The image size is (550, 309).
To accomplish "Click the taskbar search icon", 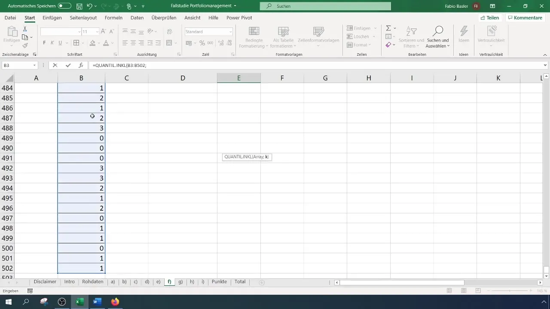I will [x=26, y=302].
